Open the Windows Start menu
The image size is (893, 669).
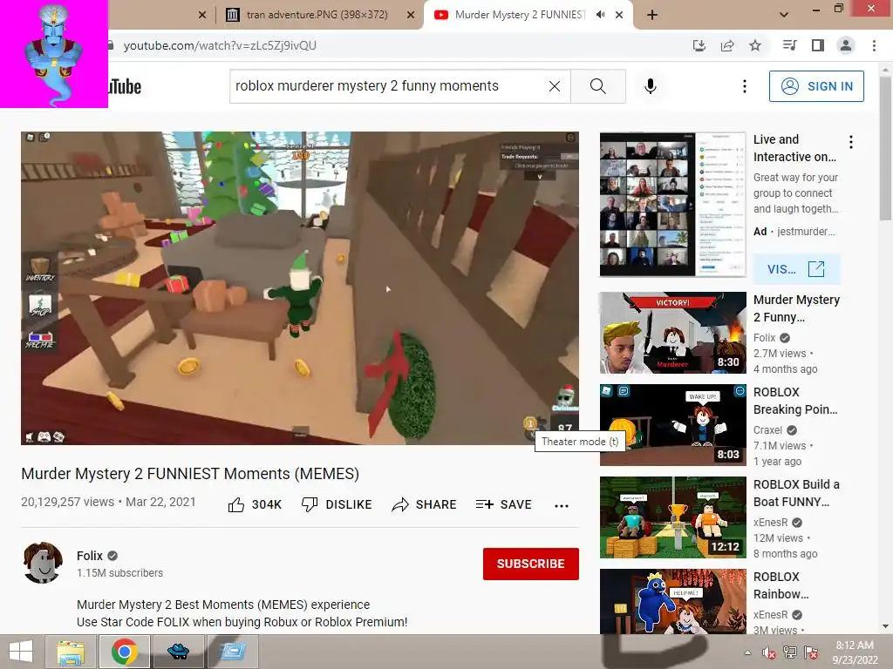[x=21, y=652]
